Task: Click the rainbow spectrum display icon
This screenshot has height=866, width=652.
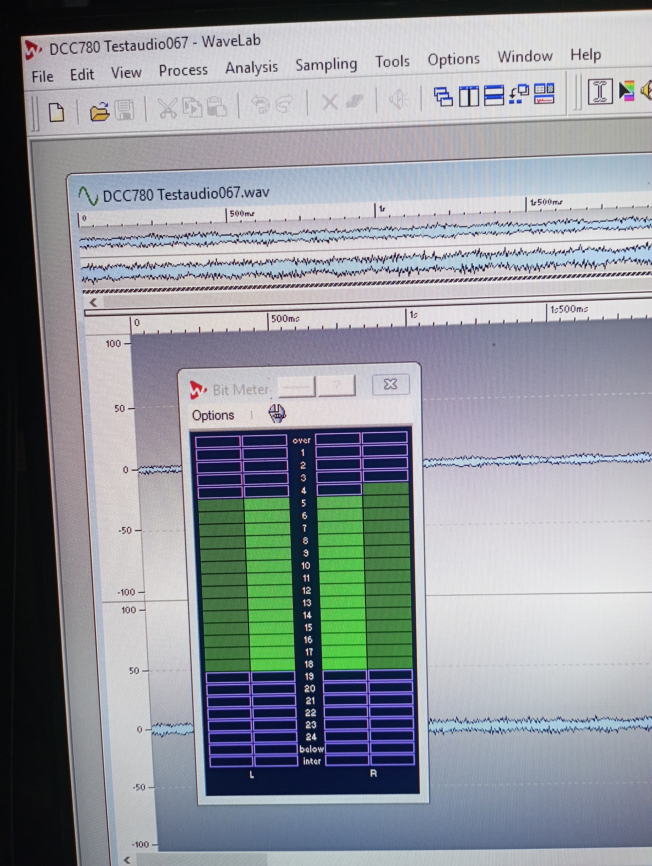Action: tap(626, 90)
